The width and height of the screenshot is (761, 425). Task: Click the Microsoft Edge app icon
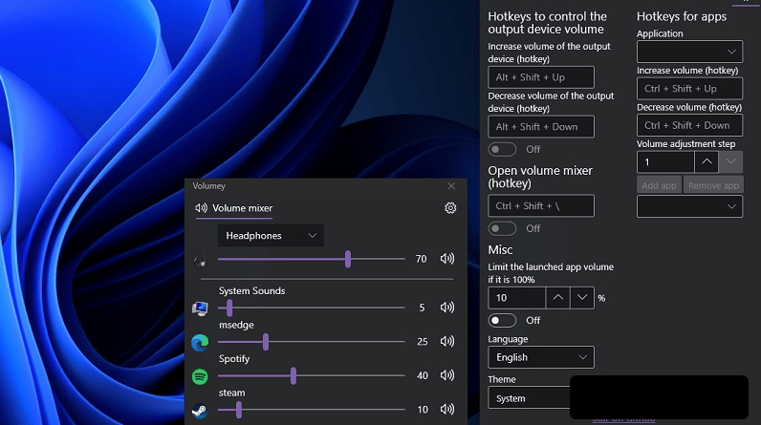coord(200,342)
